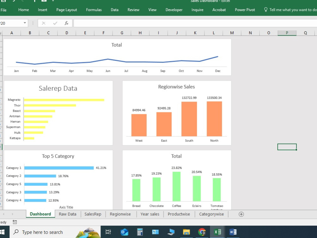
Task: Select the orange North bar in Regionwise Sales
Action: [214, 119]
